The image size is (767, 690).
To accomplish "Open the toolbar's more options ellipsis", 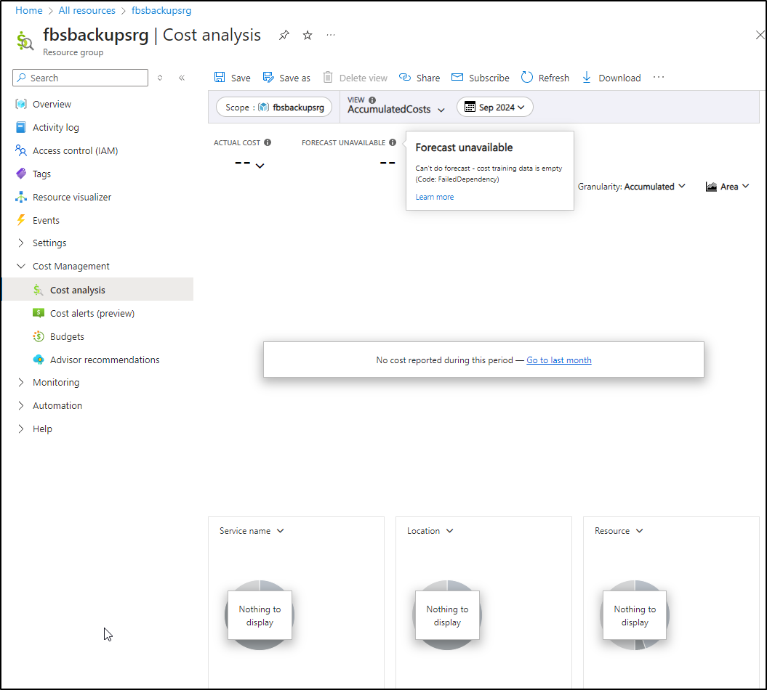I will 659,77.
